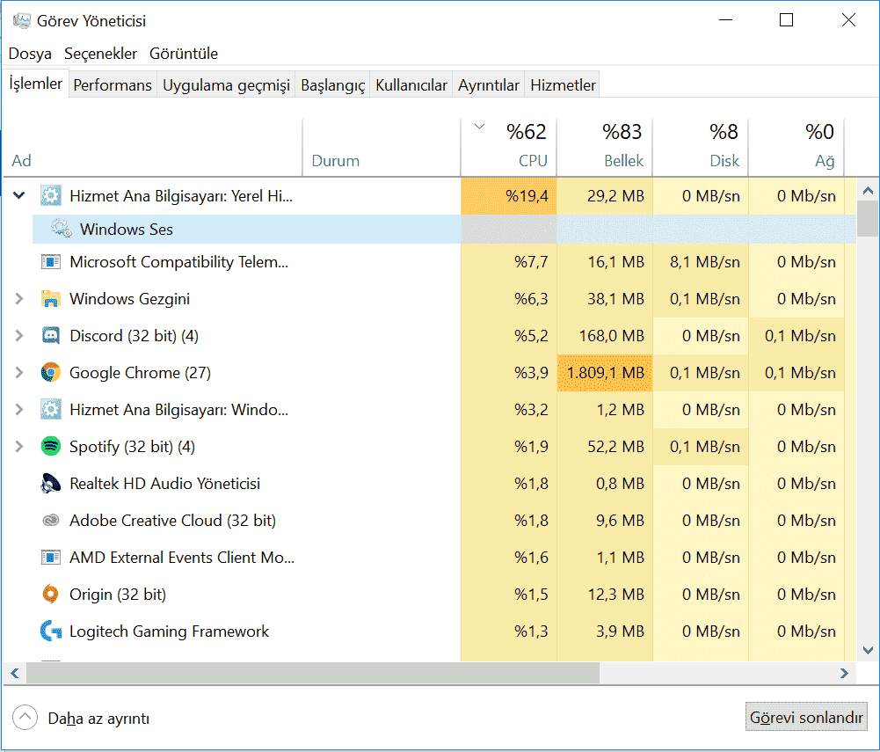Select the Logitech Gaming Framework row
Viewport: 880px width, 752px height.
(429, 632)
